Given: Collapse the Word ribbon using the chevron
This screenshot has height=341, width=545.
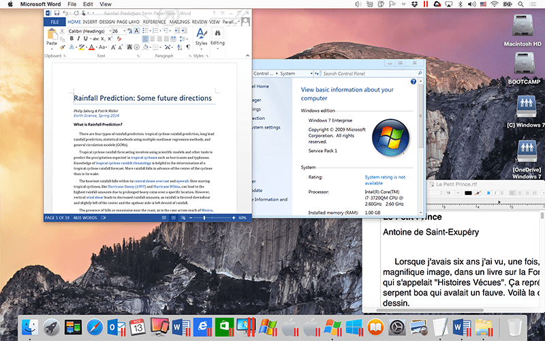Looking at the screenshot, I should (247, 56).
